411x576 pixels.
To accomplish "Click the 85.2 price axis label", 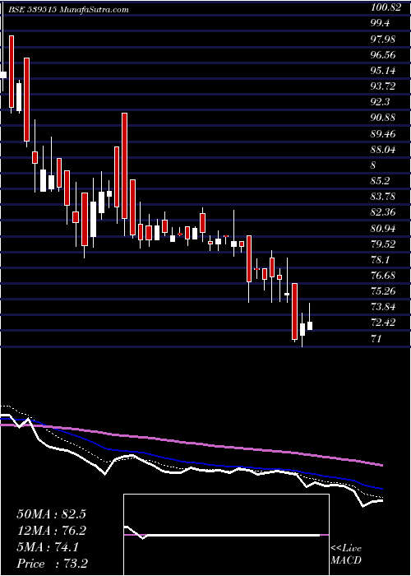I will [381, 181].
